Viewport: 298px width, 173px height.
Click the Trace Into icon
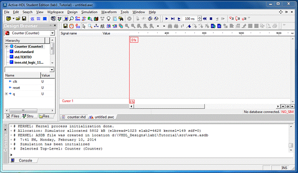tap(231, 19)
